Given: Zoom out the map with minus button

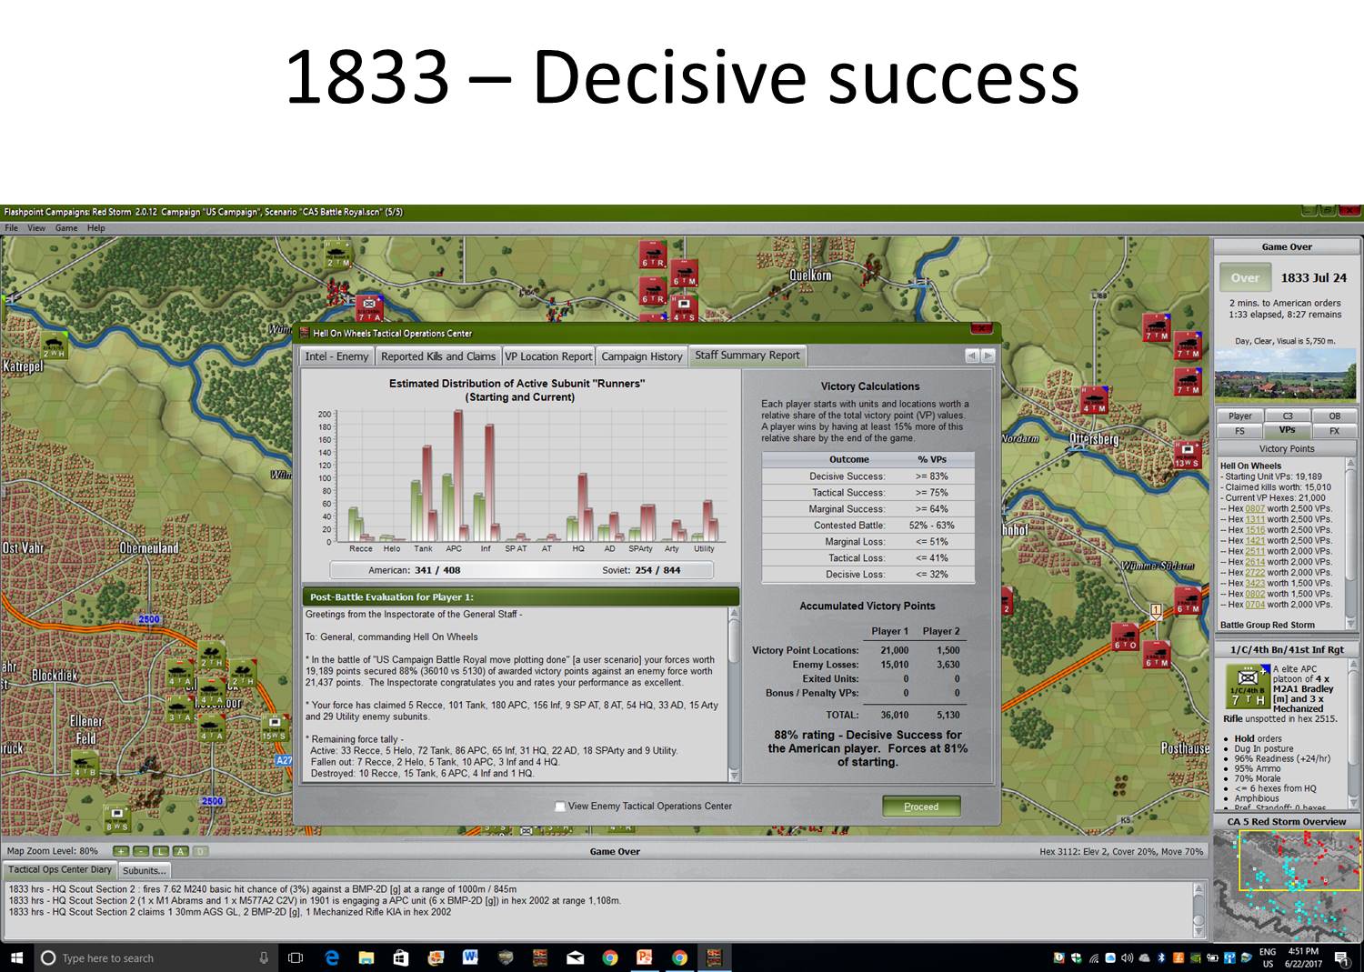Looking at the screenshot, I should click(x=140, y=852).
